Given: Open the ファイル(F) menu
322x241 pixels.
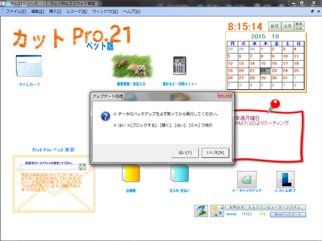Looking at the screenshot, I should pos(16,11).
